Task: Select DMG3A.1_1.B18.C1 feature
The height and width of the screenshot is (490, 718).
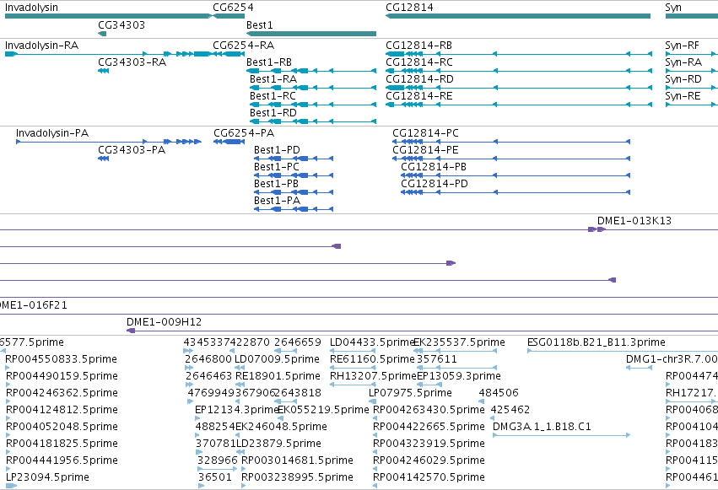Action: click(x=561, y=435)
